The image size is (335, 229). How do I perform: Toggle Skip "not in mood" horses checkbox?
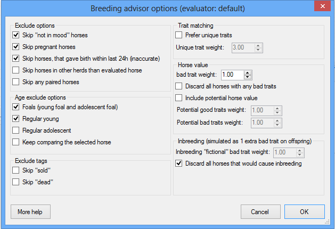pos(16,35)
